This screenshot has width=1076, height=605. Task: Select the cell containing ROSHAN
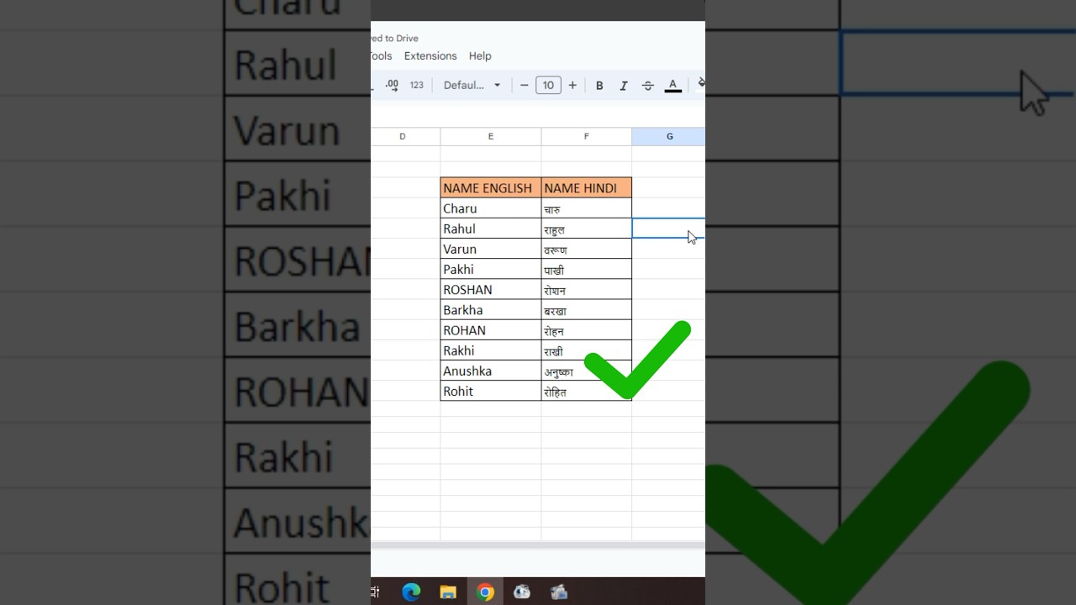tap(491, 290)
